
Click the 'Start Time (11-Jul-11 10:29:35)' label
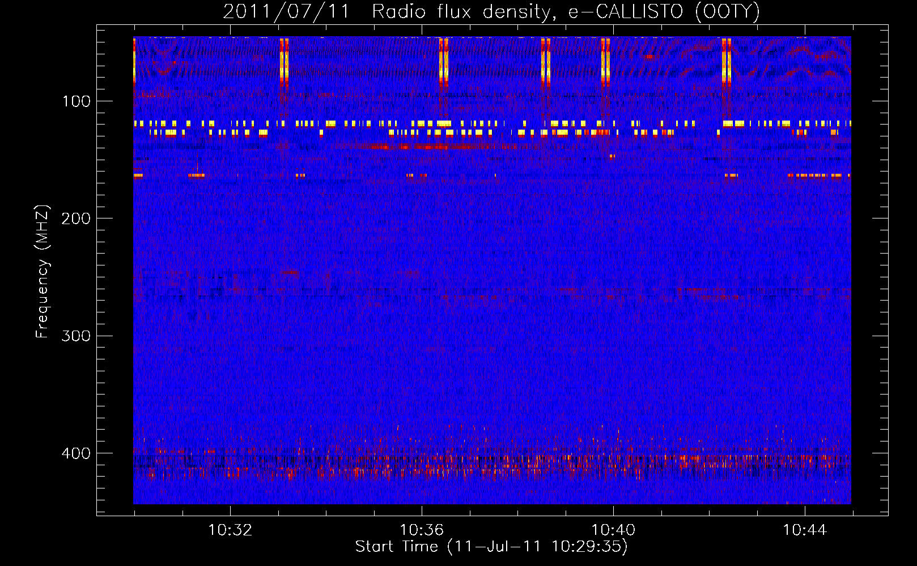point(491,547)
